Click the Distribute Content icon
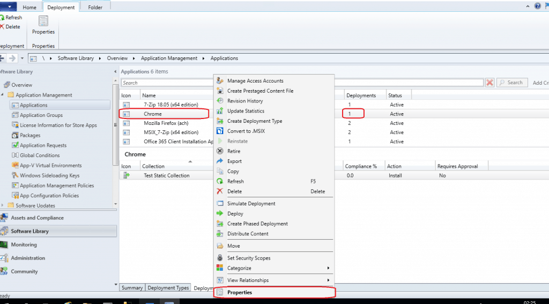Image resolution: width=549 pixels, height=304 pixels. pos(220,234)
